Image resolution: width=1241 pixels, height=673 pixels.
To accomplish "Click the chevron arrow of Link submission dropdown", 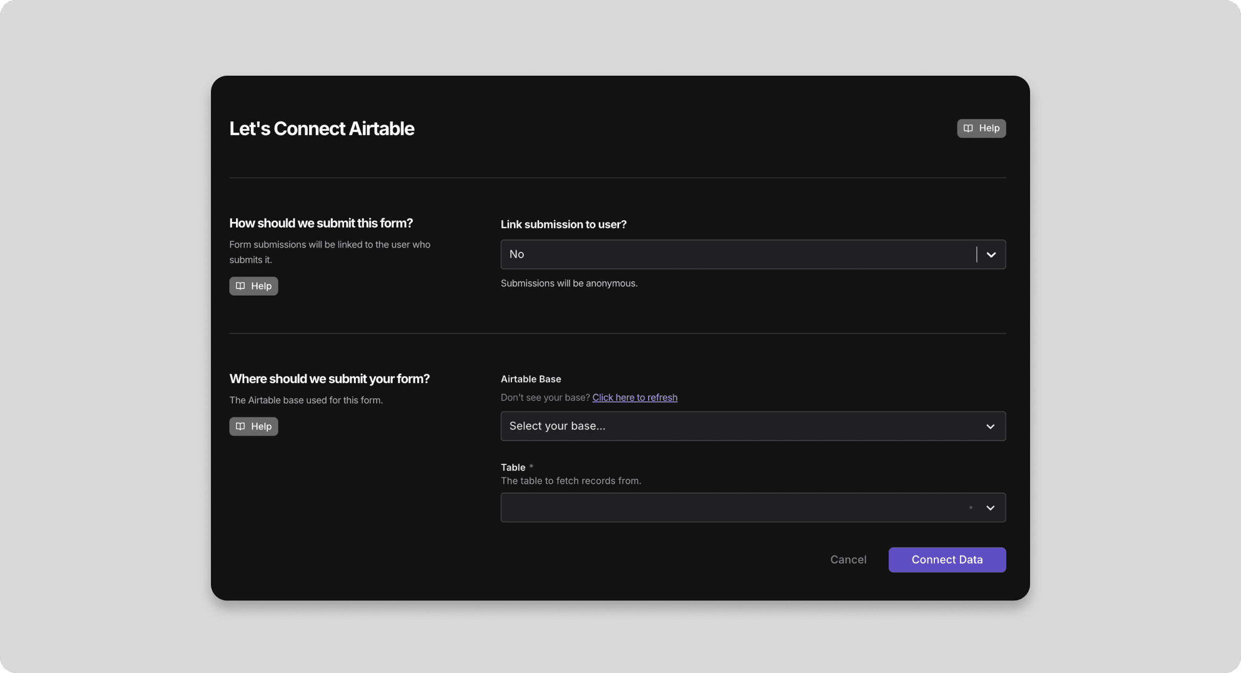I will [x=991, y=255].
